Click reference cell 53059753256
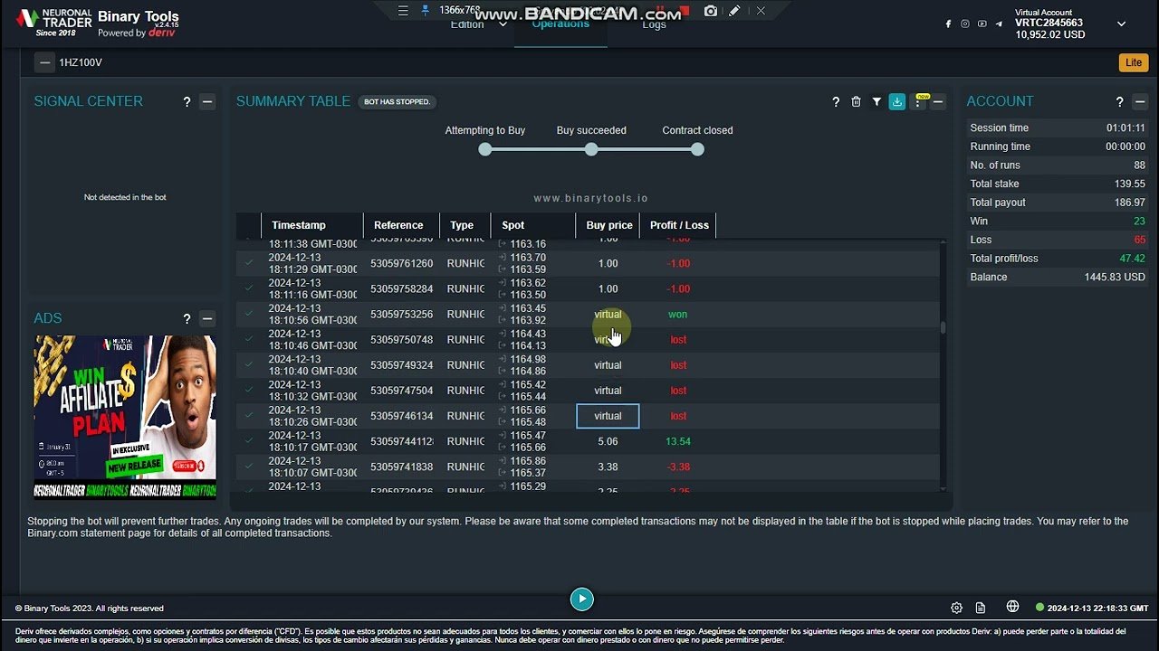This screenshot has height=651, width=1159. (401, 315)
